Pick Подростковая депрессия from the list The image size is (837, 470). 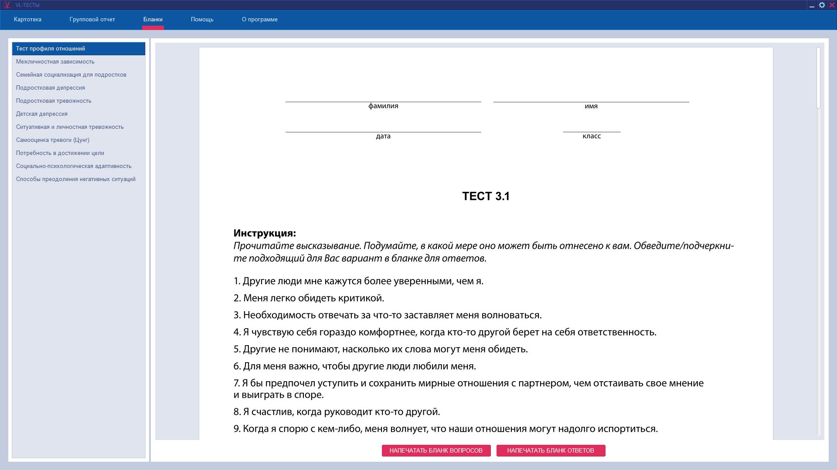[x=51, y=88]
